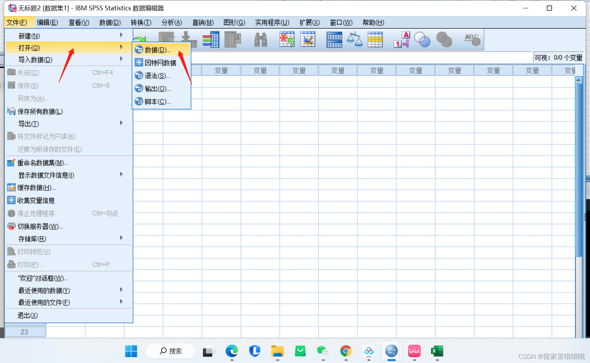The image size is (590, 363).
Task: Open the 图形(G) menu
Action: point(234,22)
